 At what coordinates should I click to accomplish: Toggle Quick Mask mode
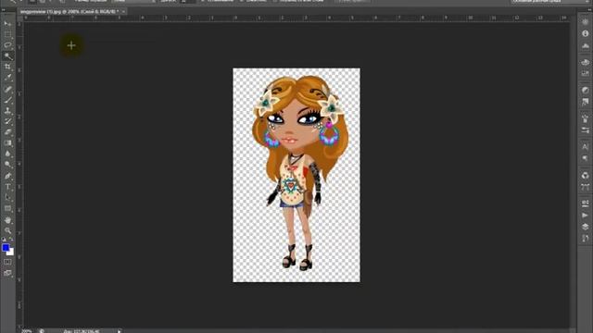(7, 262)
